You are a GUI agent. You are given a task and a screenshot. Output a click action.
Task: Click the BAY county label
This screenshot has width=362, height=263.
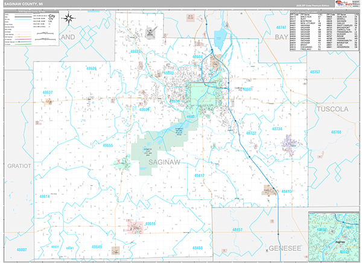(282, 37)
